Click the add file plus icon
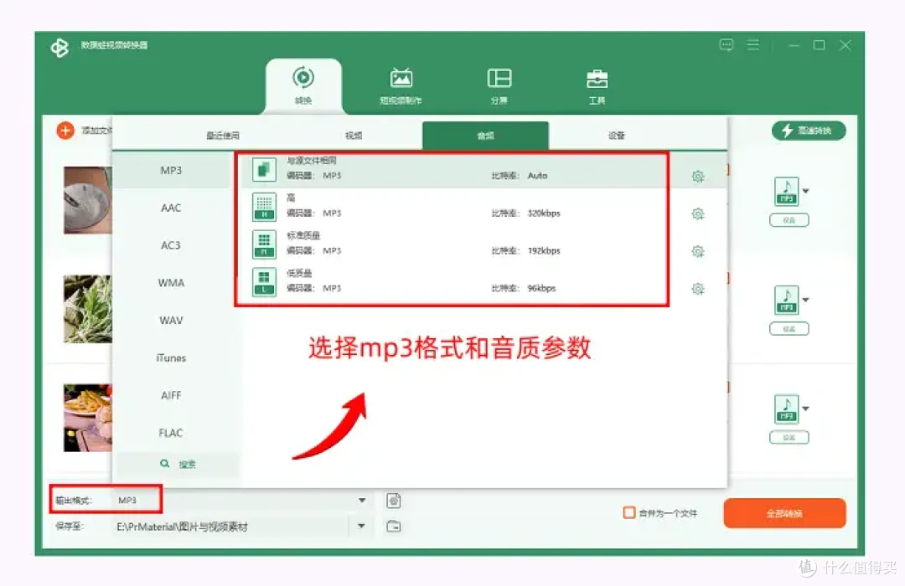The width and height of the screenshot is (905, 586). tap(65, 131)
